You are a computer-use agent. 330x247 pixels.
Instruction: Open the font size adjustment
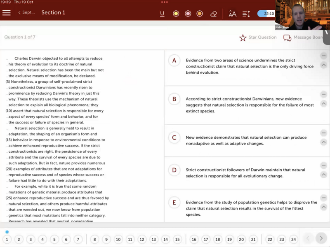(x=233, y=14)
